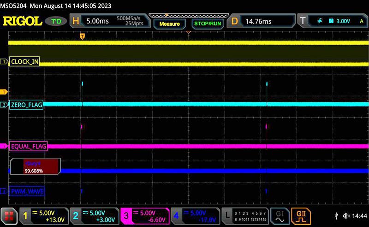Click the USB connection status icon

336,216
